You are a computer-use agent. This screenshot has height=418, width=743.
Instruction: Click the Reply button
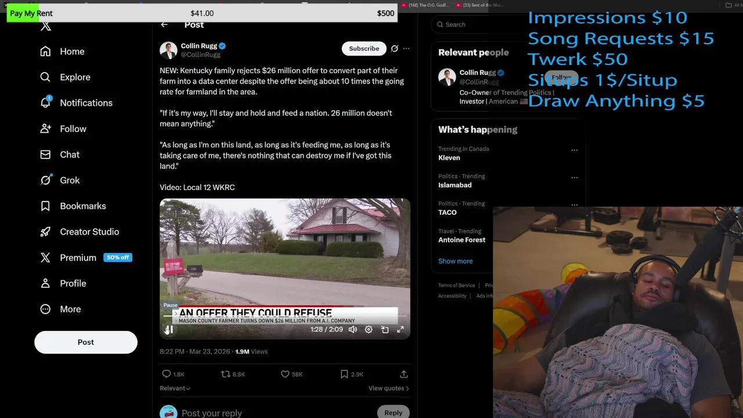pos(393,412)
